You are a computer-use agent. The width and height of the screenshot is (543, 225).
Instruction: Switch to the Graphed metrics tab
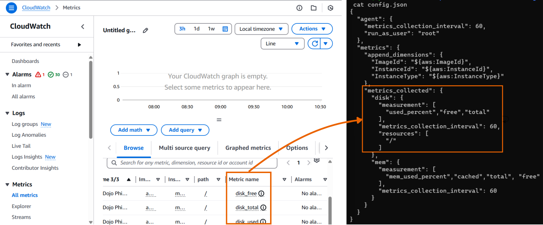(248, 148)
